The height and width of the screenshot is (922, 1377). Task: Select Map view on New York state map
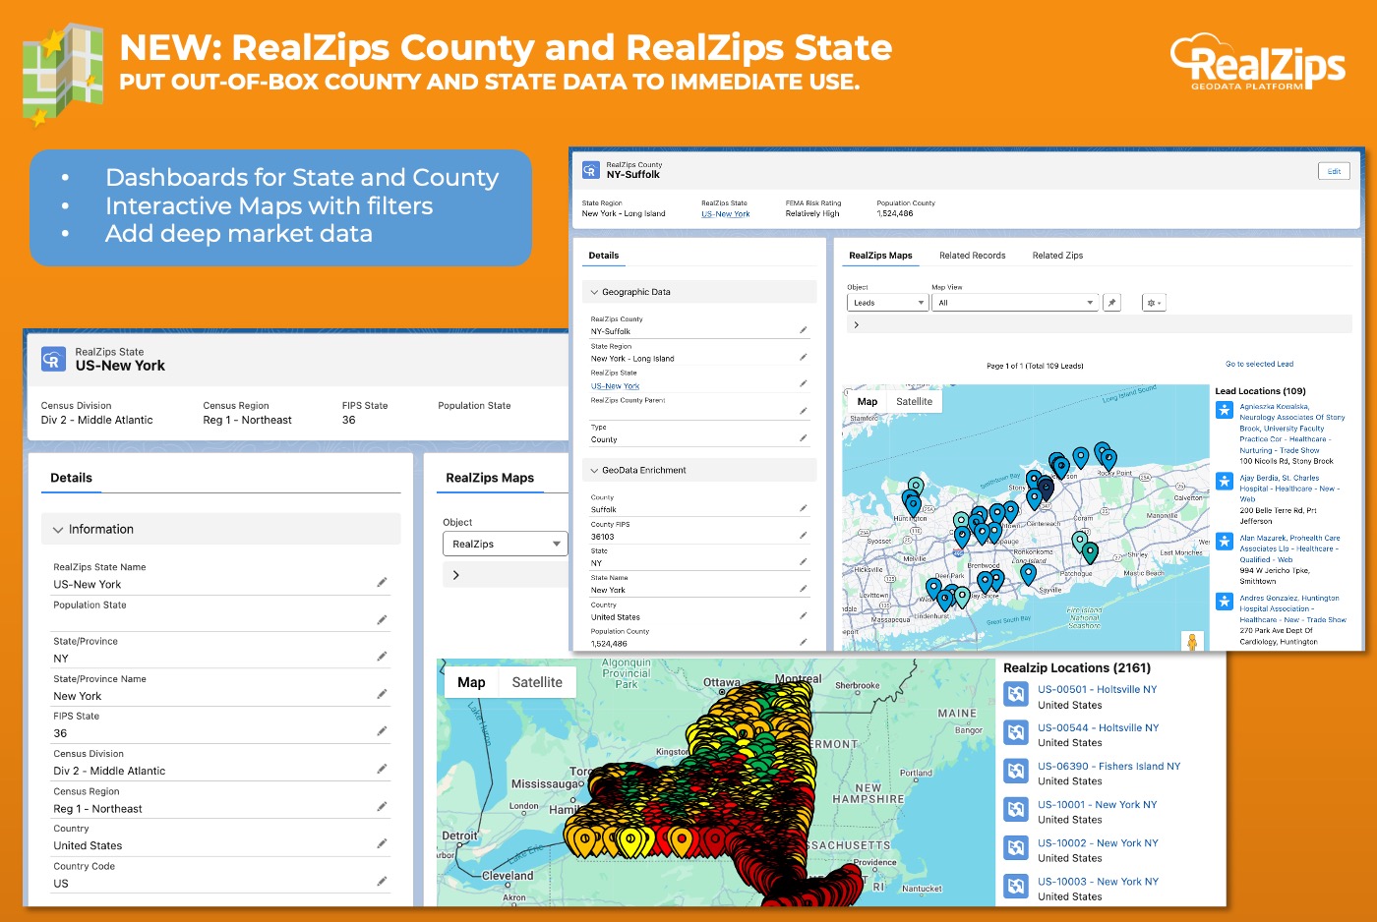pos(471,682)
